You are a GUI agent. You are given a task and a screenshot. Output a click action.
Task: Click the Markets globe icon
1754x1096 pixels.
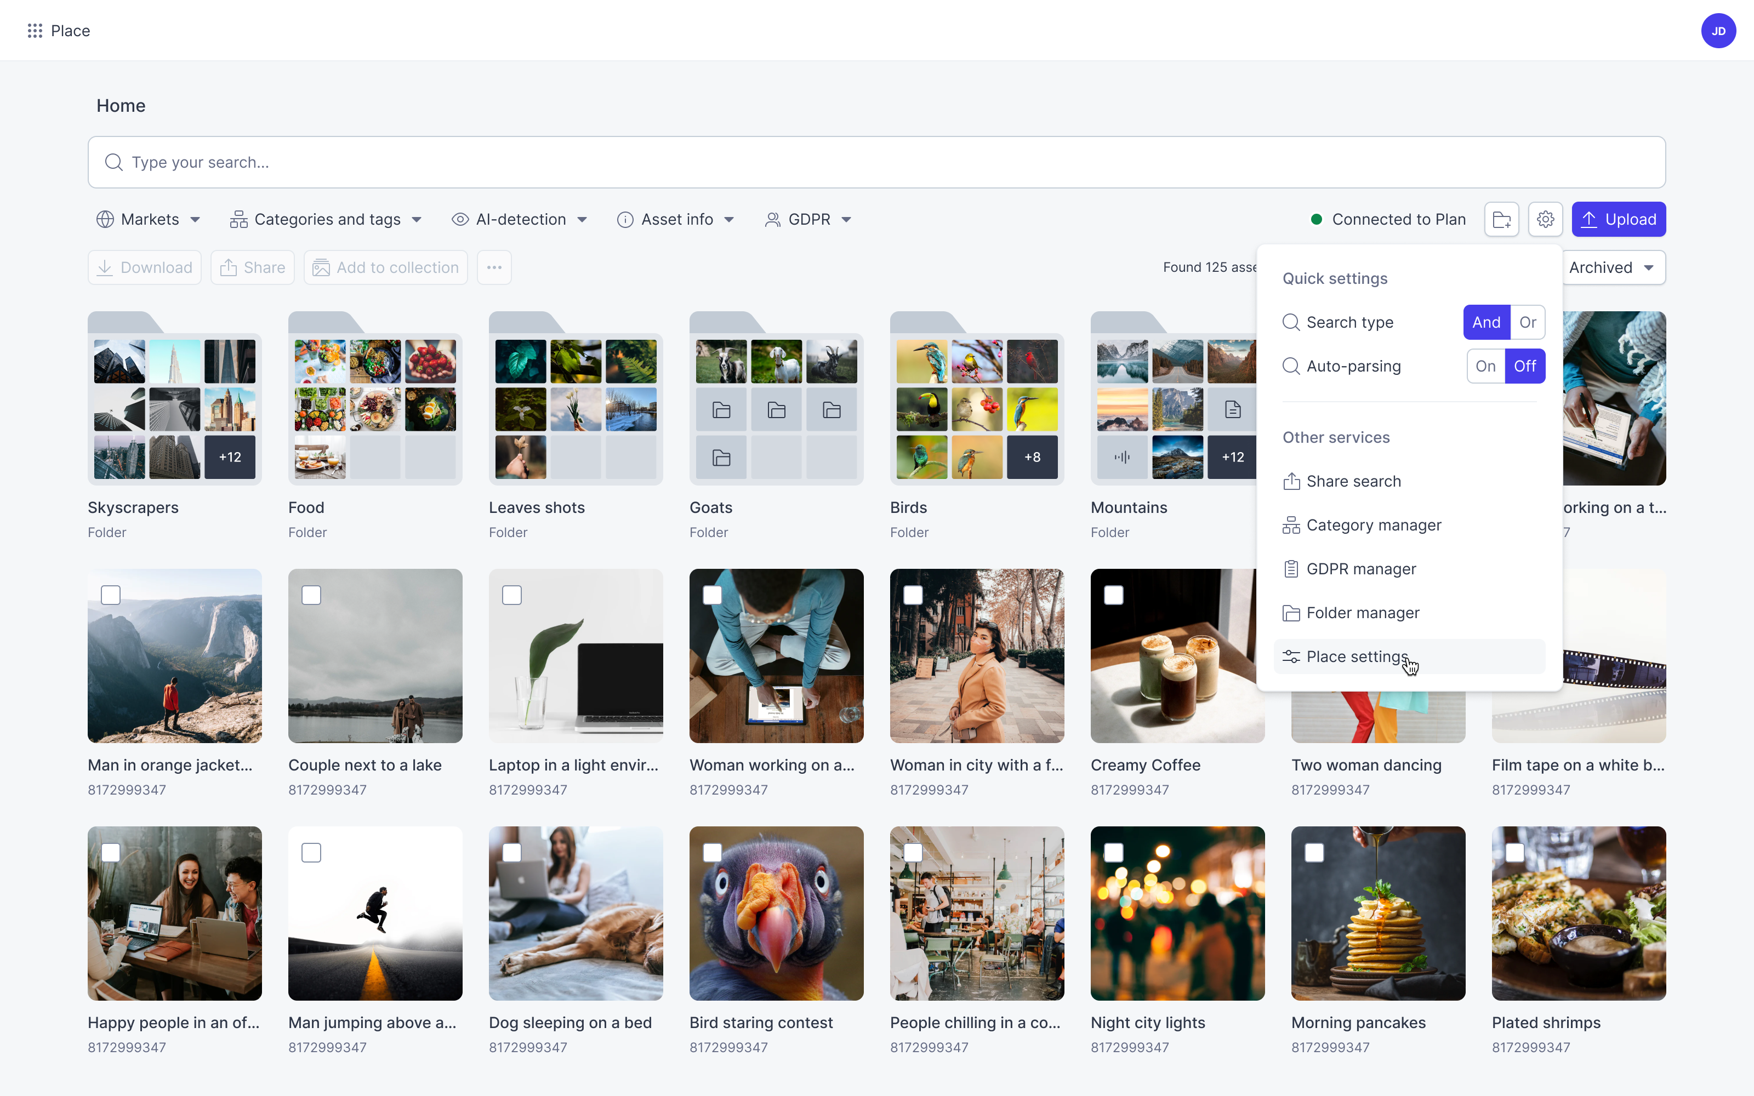click(x=105, y=220)
